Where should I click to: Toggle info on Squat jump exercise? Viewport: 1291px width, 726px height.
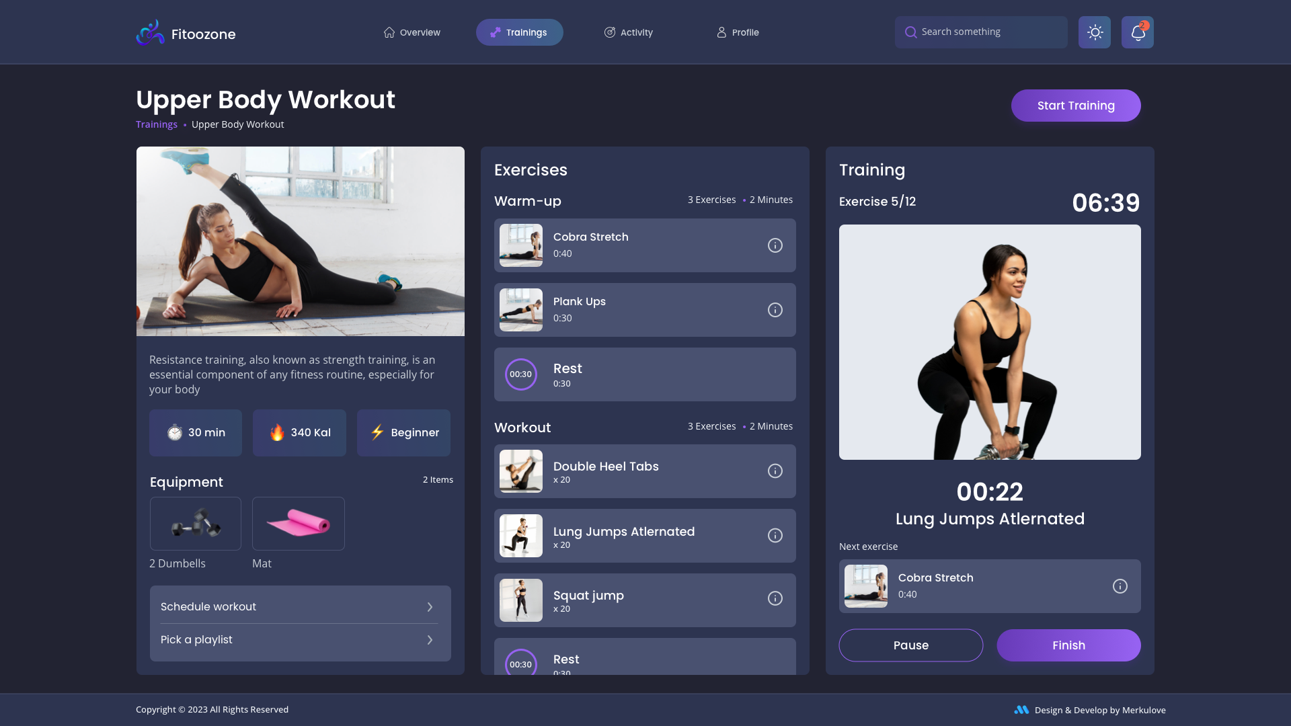(775, 598)
